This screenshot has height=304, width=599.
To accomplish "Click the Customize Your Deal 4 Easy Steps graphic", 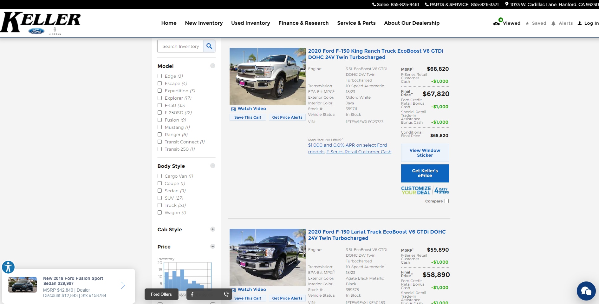I will click(x=425, y=190).
